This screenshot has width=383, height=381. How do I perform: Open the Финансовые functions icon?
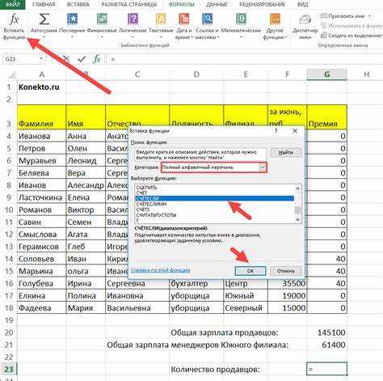click(x=102, y=19)
